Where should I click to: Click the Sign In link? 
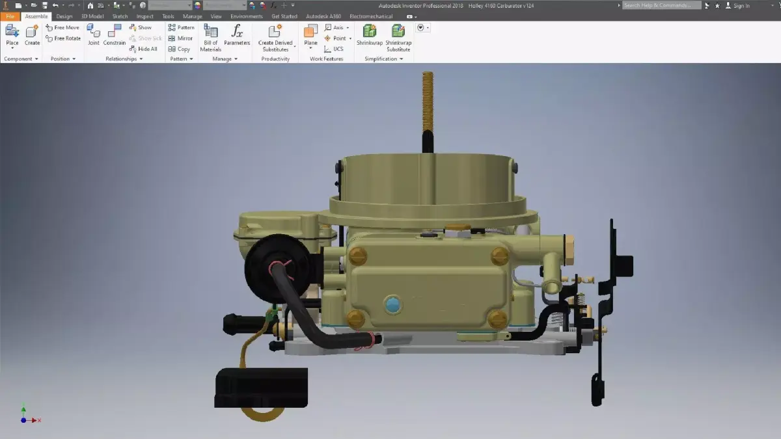(x=741, y=6)
